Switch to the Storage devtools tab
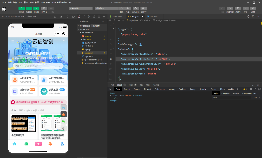This screenshot has width=262, height=158. click(x=193, y=89)
